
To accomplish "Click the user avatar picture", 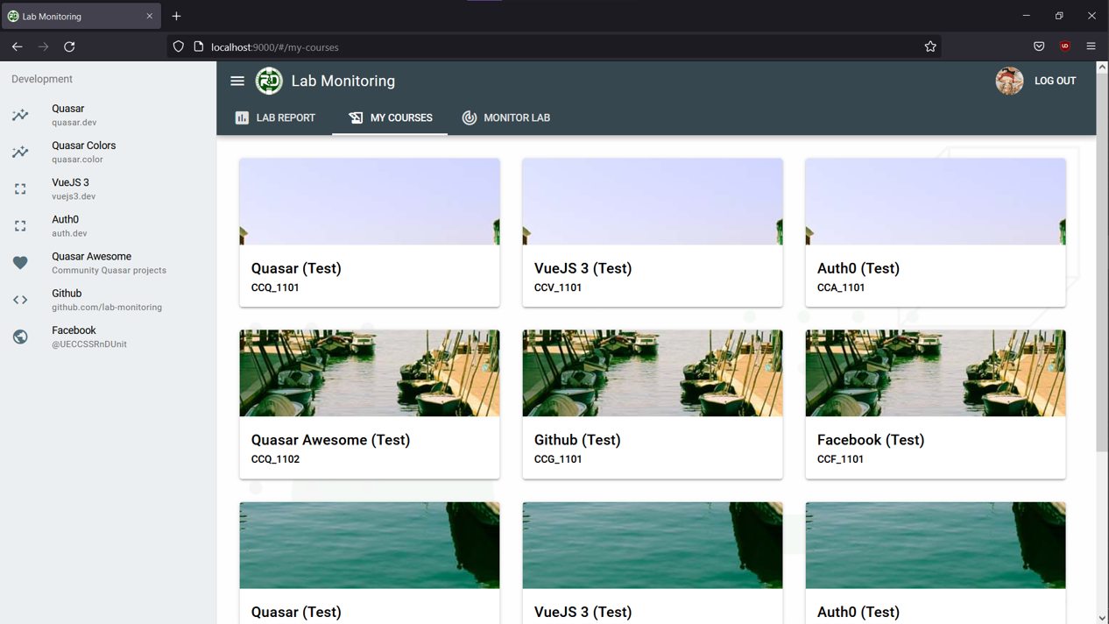I will [x=1009, y=81].
